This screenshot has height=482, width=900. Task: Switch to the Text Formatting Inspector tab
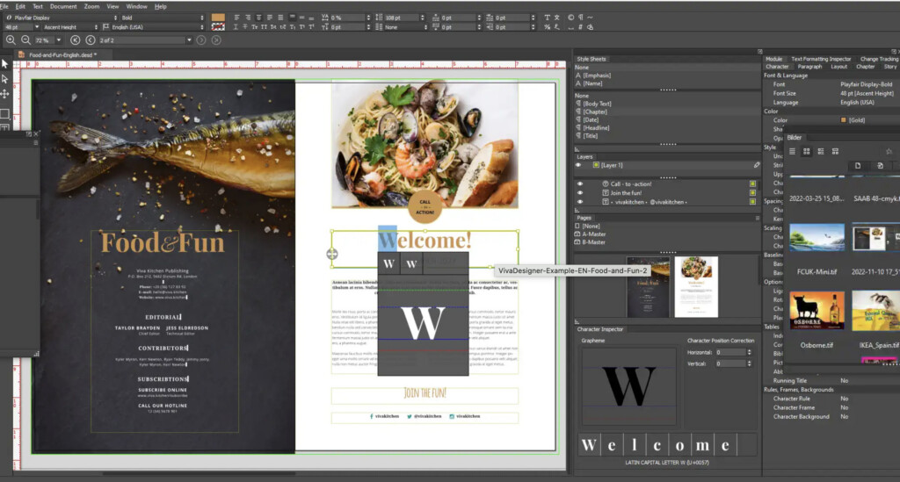tap(821, 59)
